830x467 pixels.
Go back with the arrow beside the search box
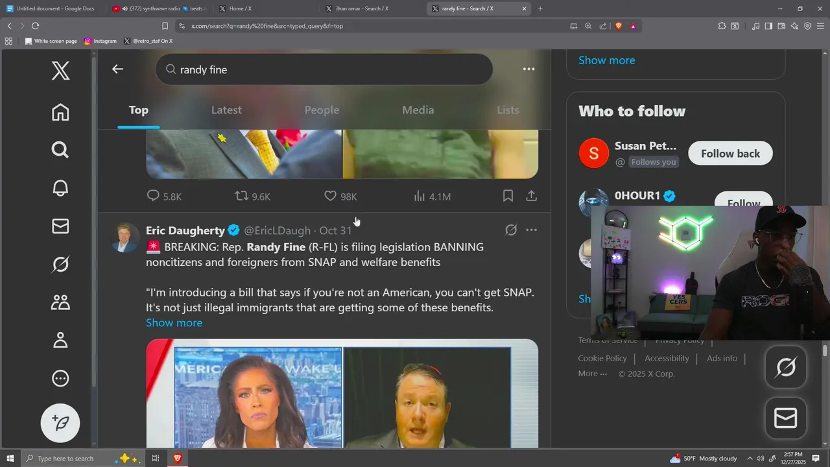click(x=117, y=69)
